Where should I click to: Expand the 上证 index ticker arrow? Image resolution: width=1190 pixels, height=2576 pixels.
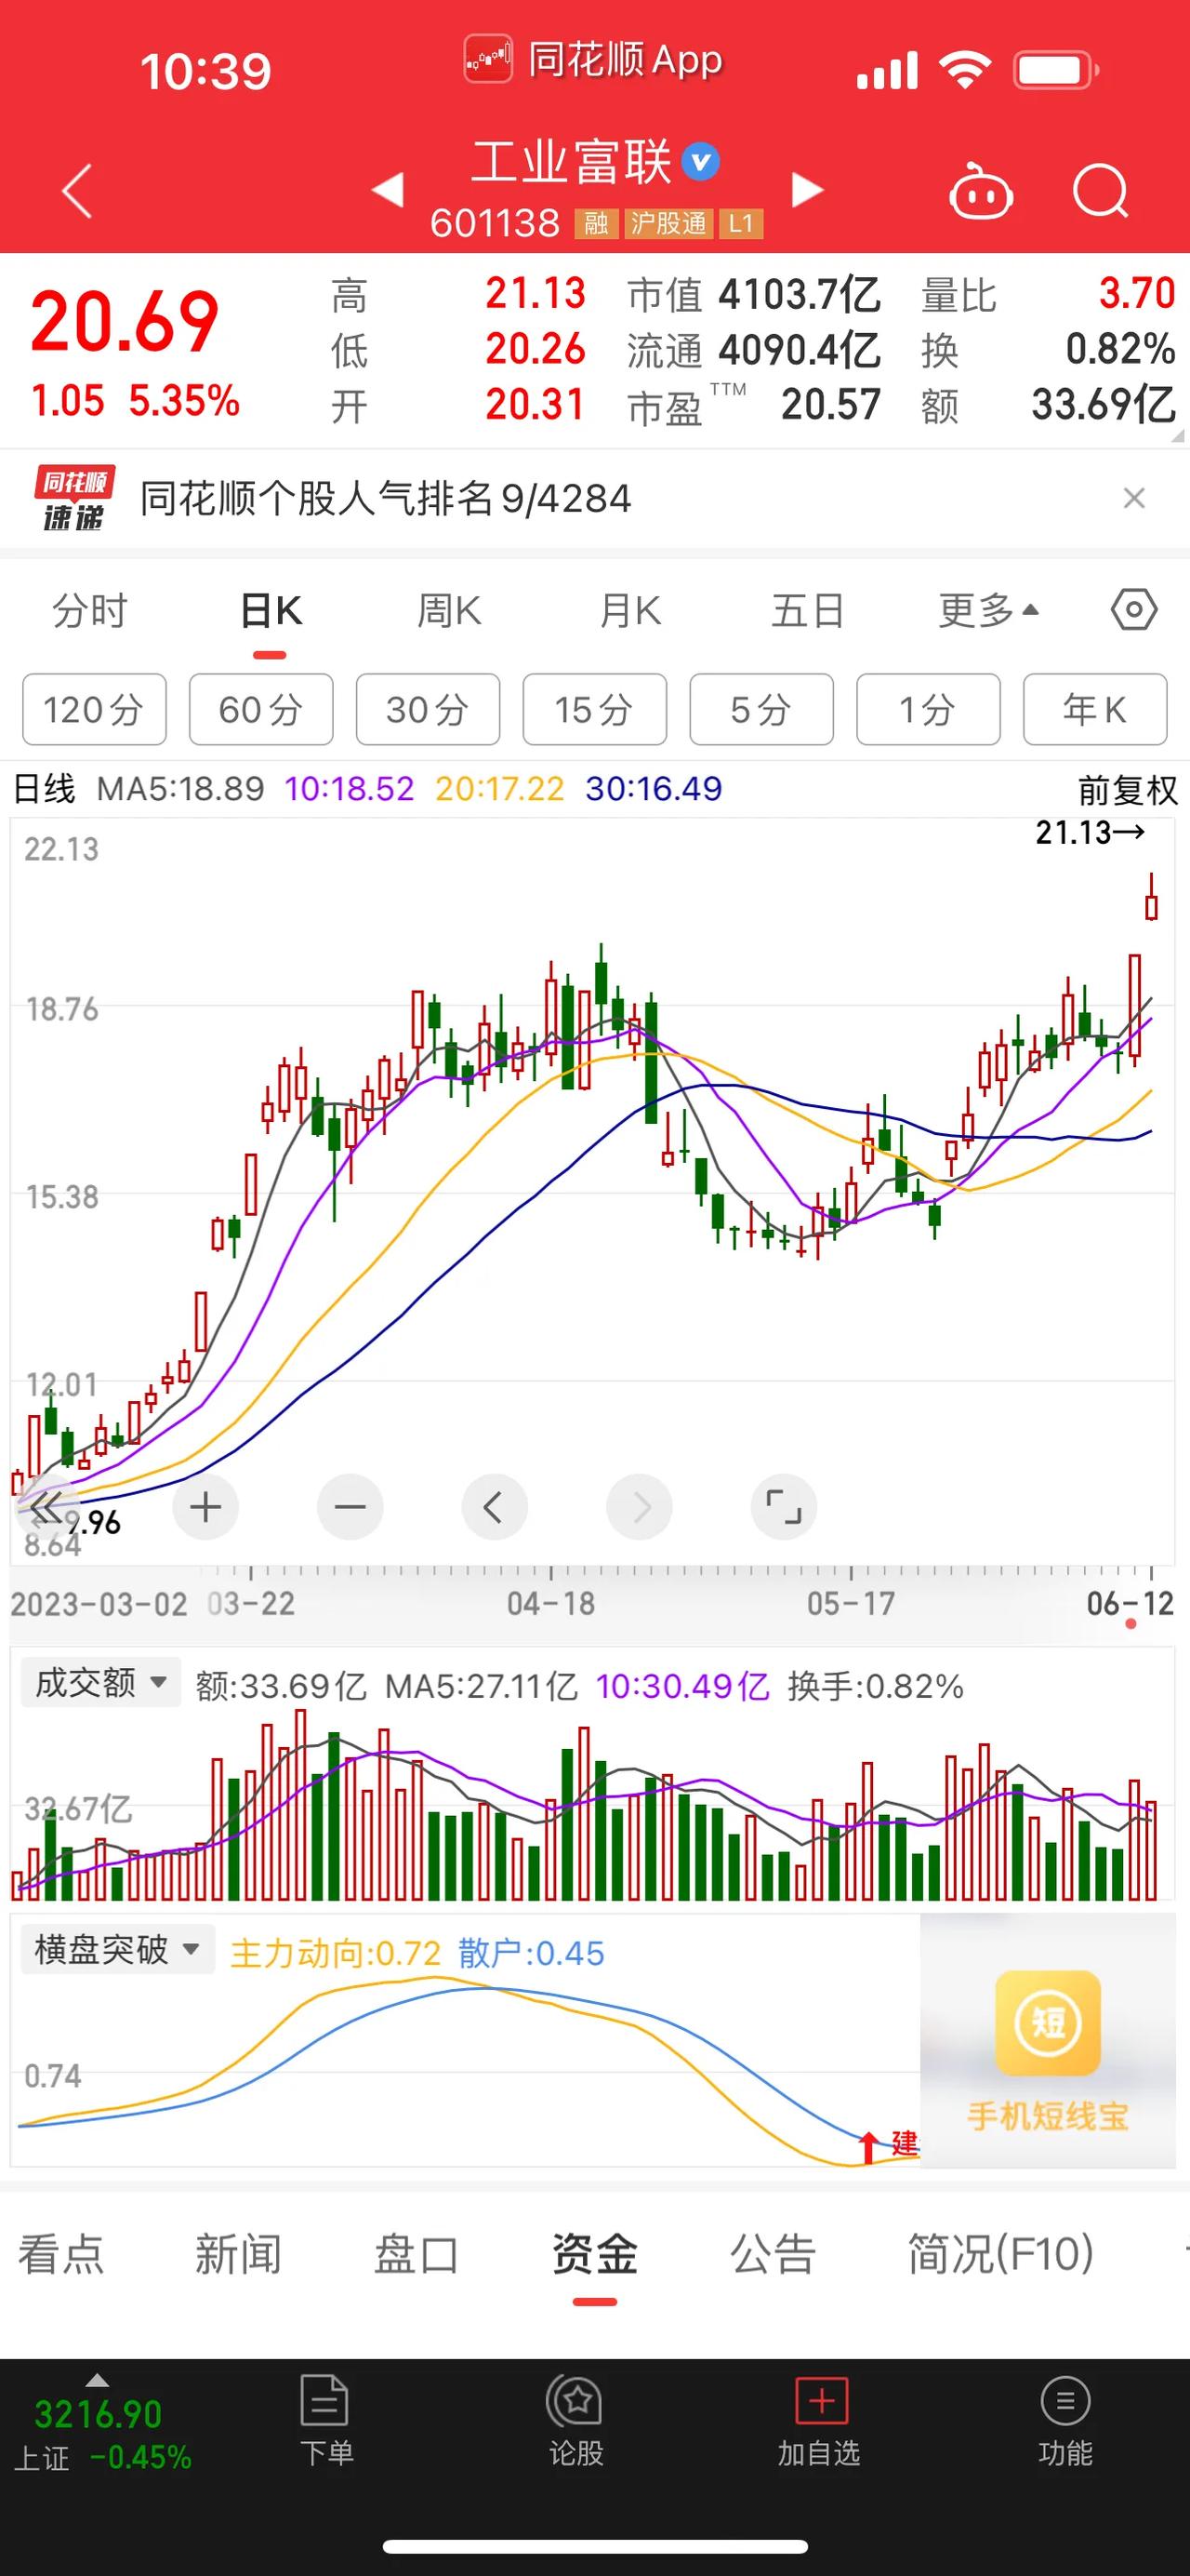point(97,2380)
